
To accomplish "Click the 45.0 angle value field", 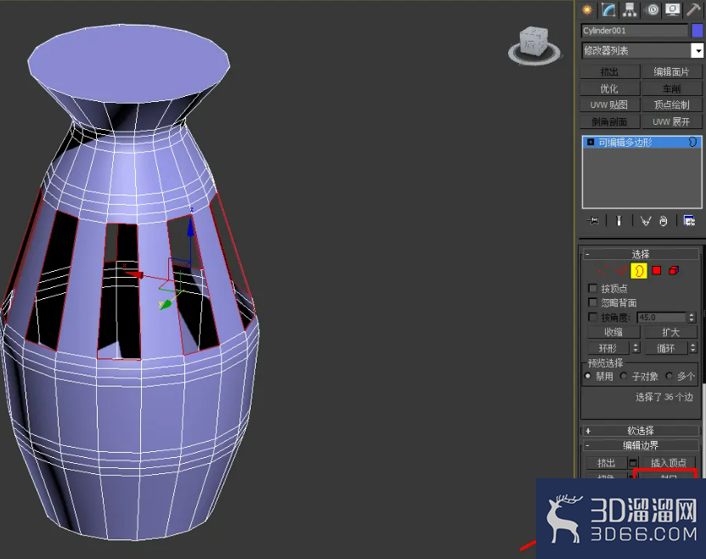I will 662,318.
